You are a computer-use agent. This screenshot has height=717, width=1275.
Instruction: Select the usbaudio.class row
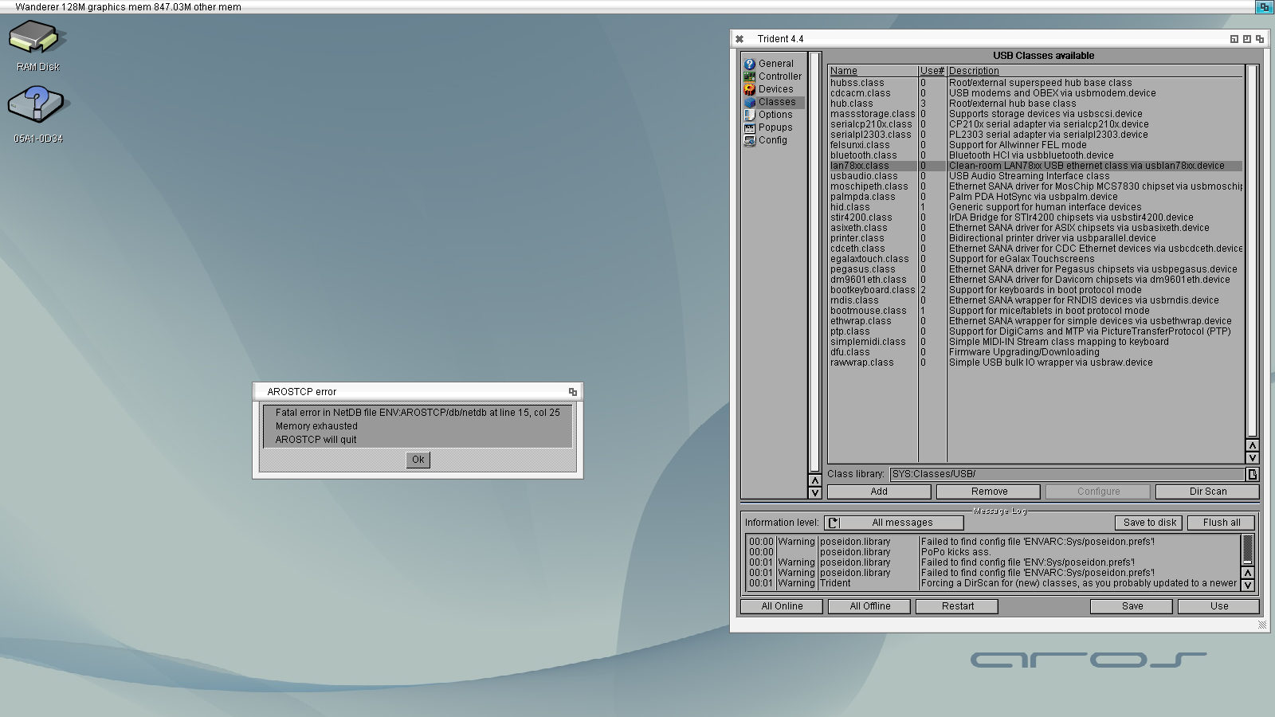[1036, 176]
